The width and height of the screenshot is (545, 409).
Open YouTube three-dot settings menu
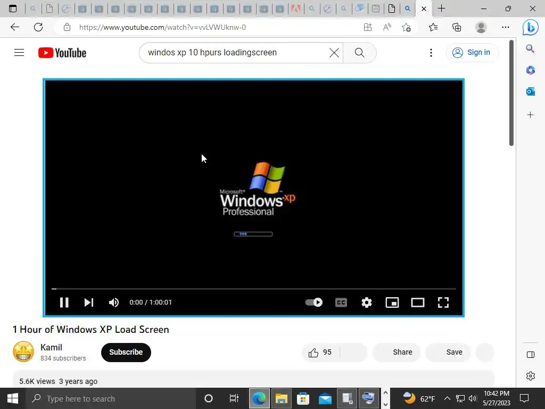pos(431,53)
